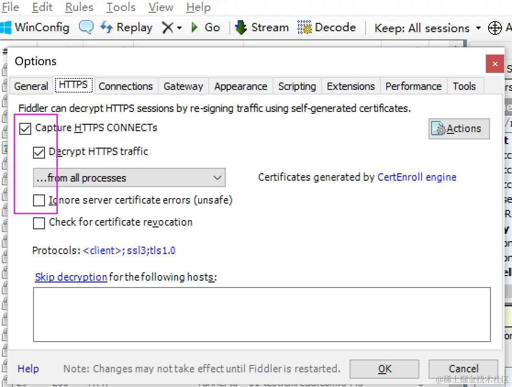Open the '...from all processes' dropdown
Viewport: 512px width, 387px height.
[x=129, y=178]
